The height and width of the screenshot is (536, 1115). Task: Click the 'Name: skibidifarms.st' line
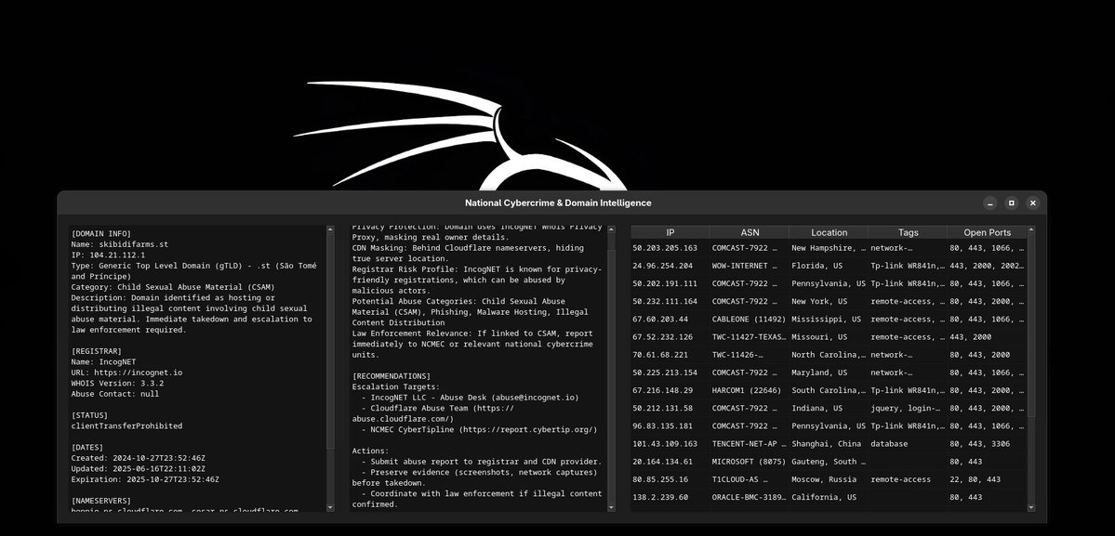pos(119,244)
